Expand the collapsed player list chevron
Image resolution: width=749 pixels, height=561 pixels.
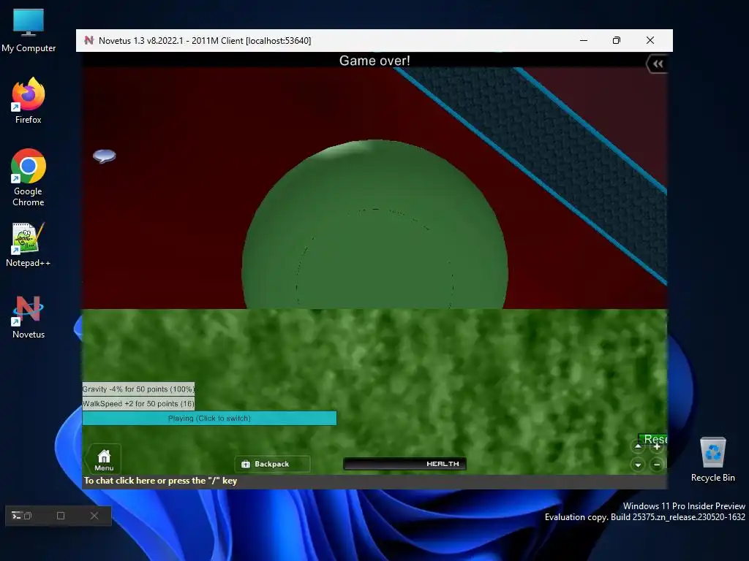pos(658,64)
